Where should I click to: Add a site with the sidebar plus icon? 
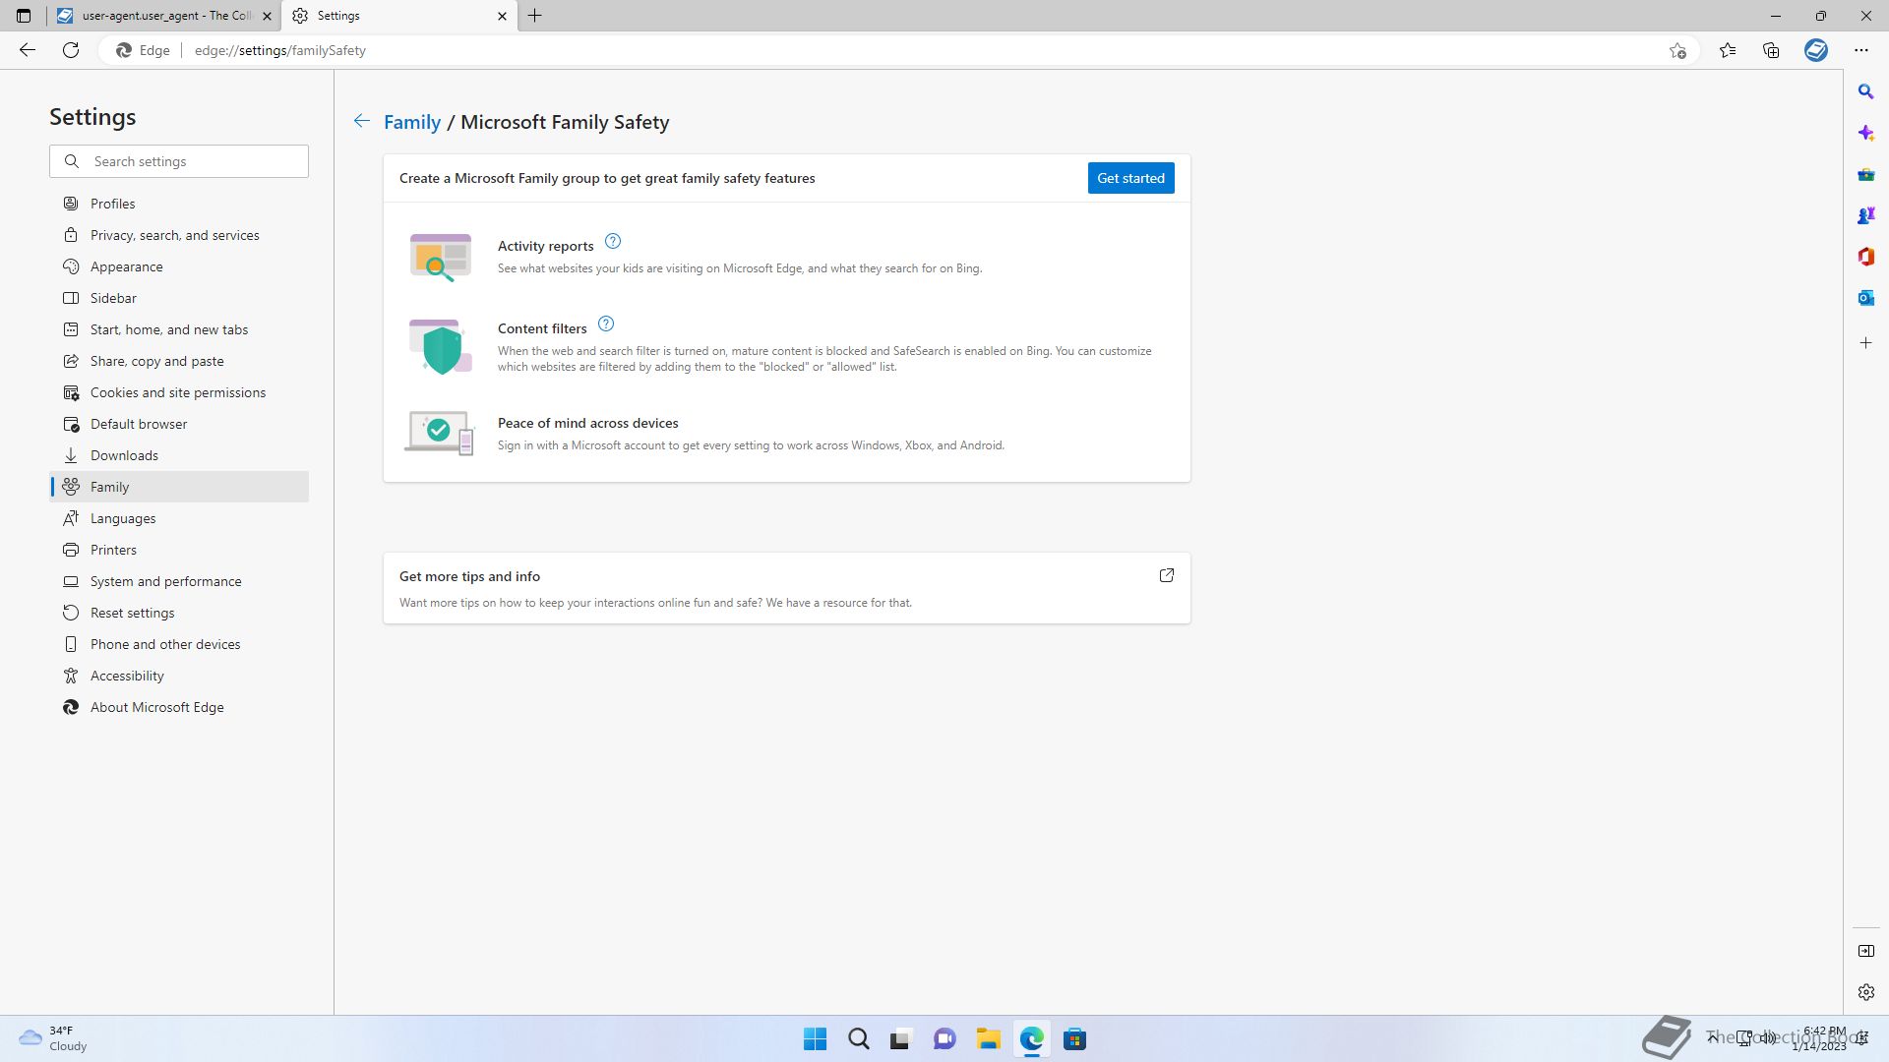(x=1865, y=343)
